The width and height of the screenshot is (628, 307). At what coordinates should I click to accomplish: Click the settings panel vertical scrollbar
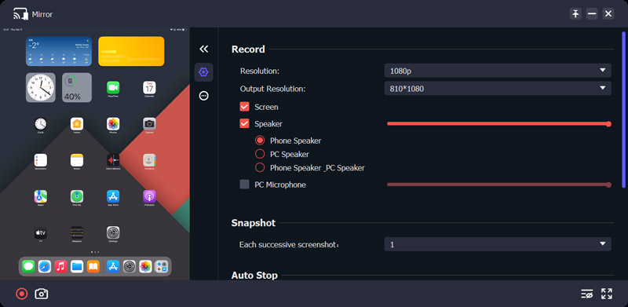point(623,109)
